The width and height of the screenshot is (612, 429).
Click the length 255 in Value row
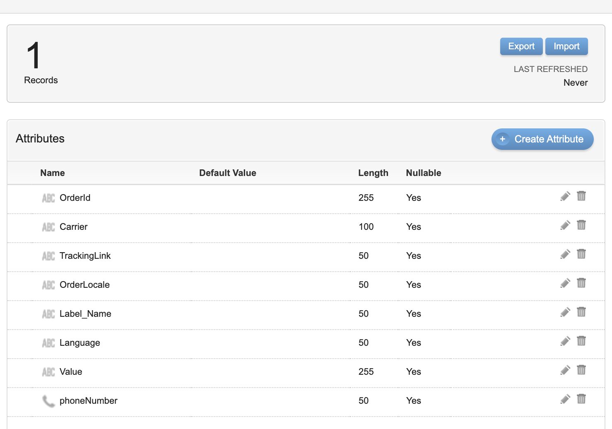pos(366,372)
